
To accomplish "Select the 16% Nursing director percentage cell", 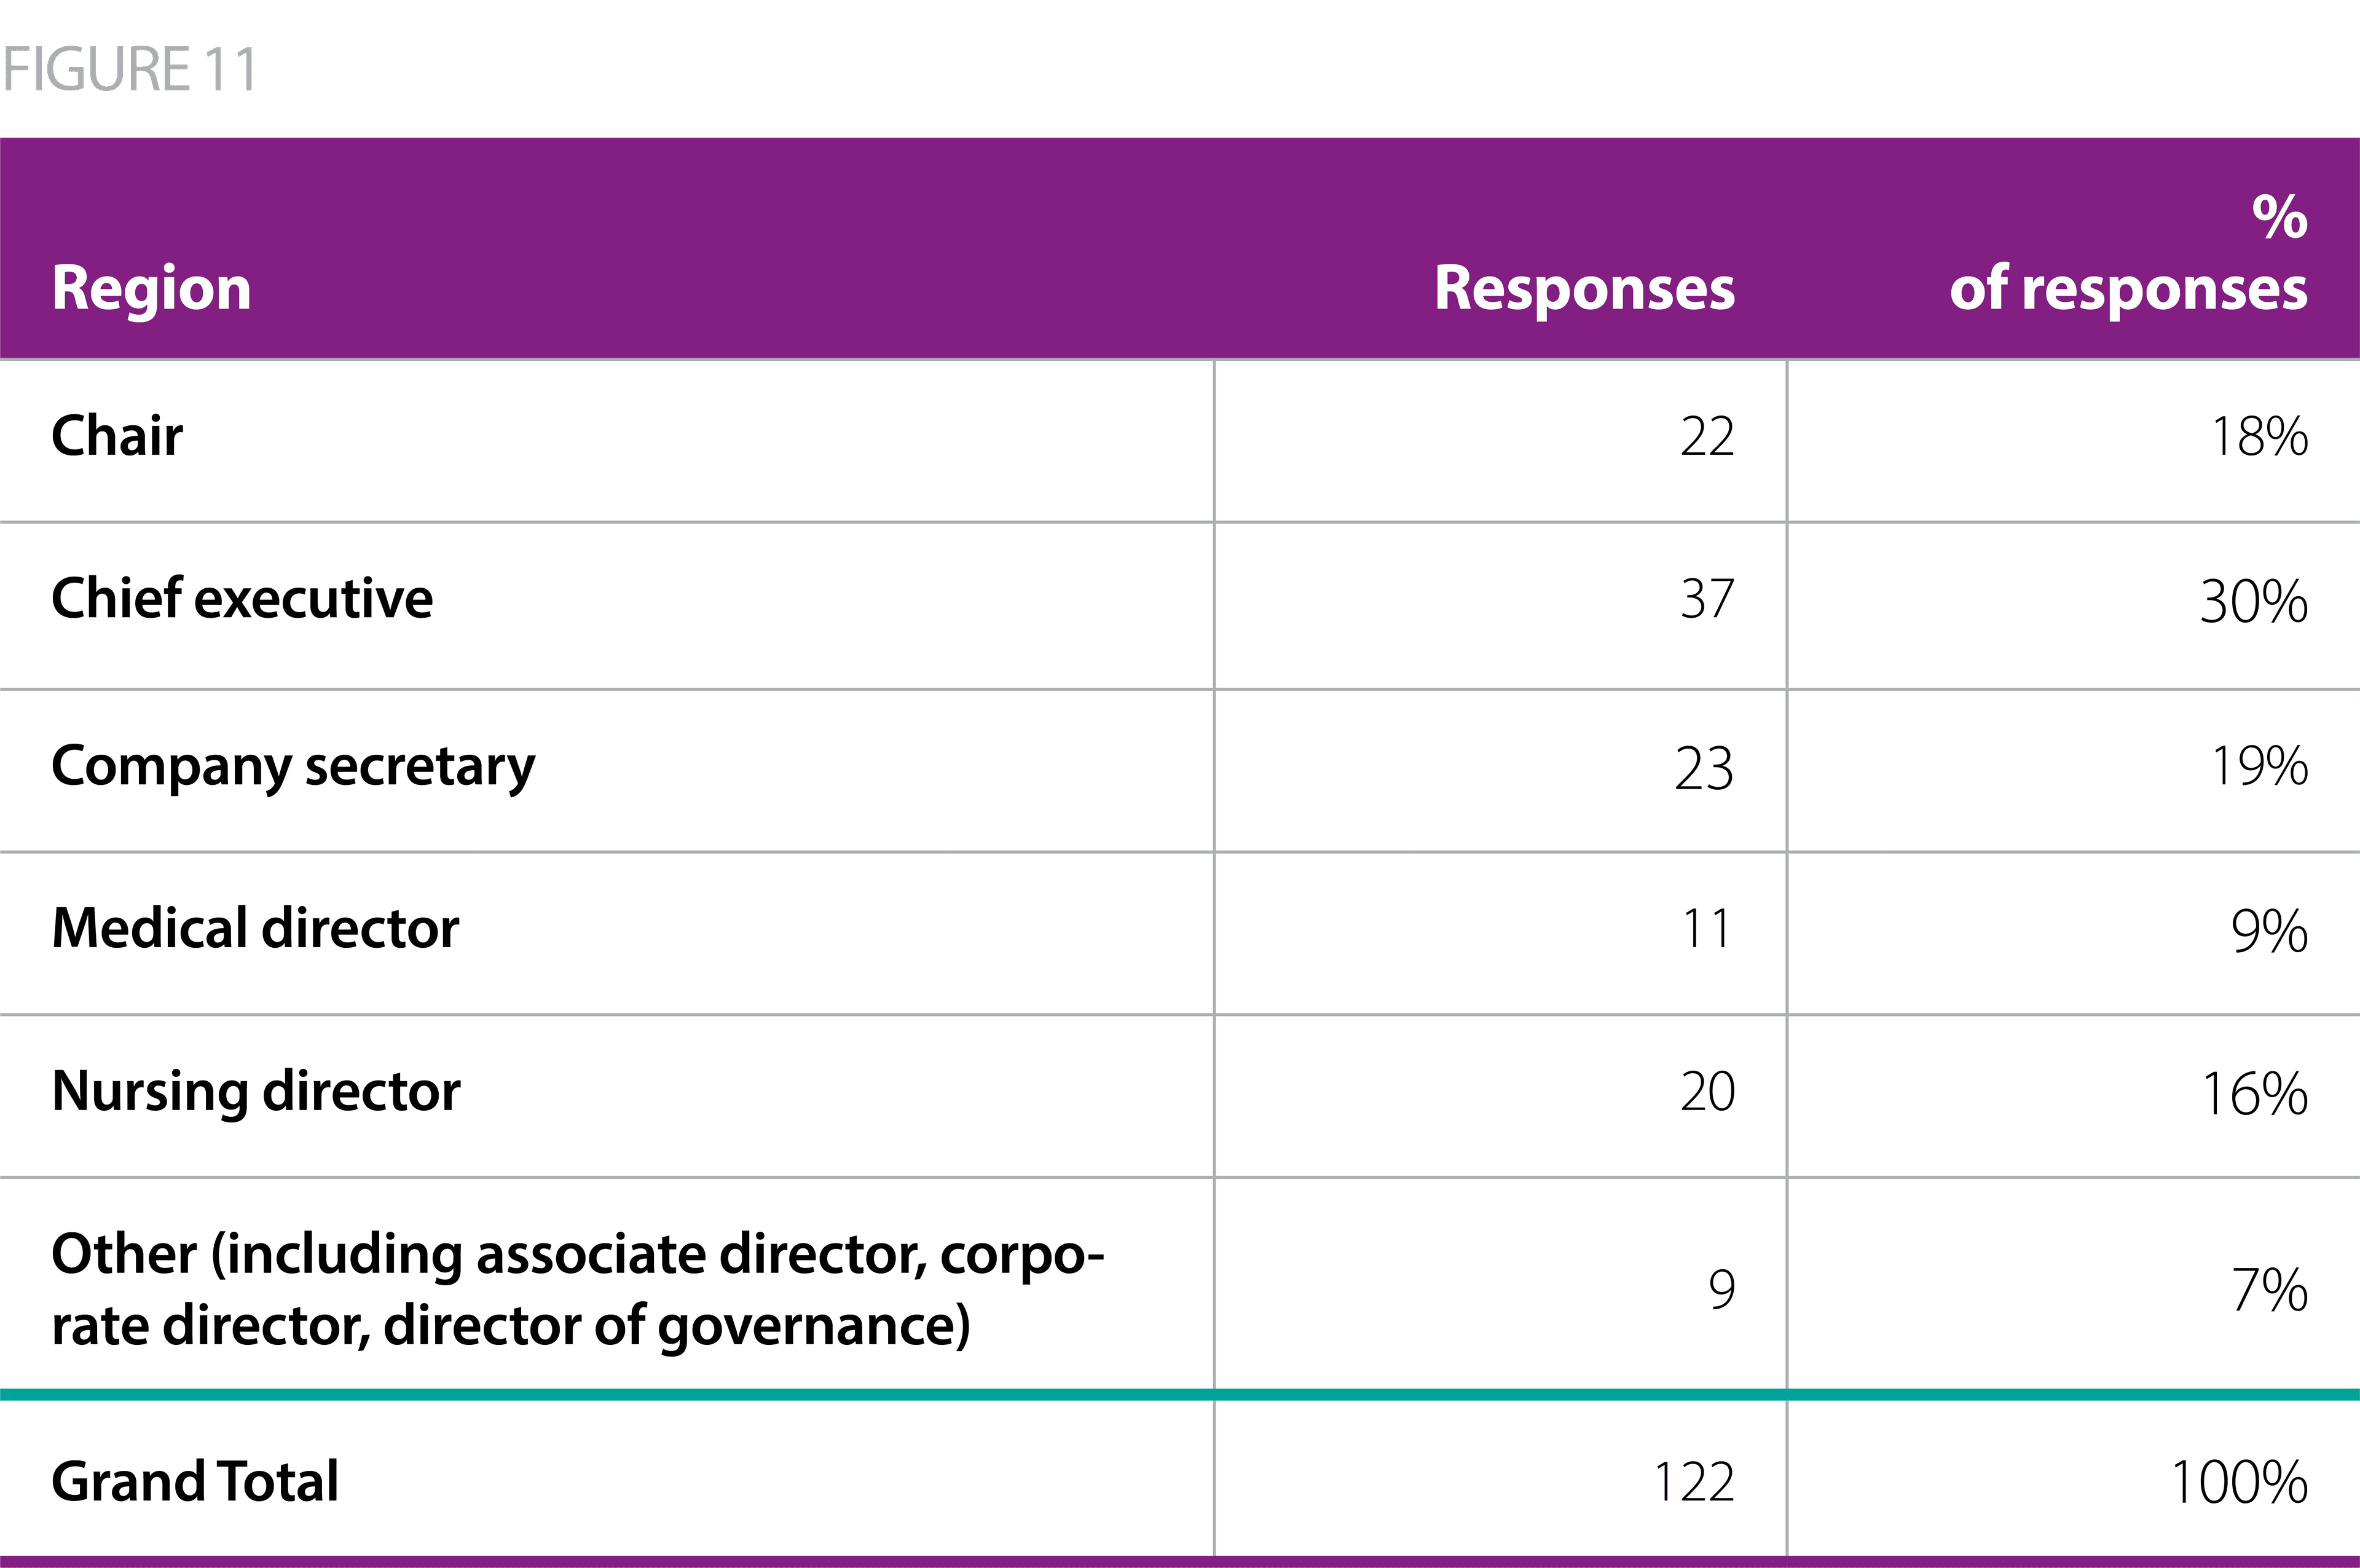I will tap(2254, 1094).
